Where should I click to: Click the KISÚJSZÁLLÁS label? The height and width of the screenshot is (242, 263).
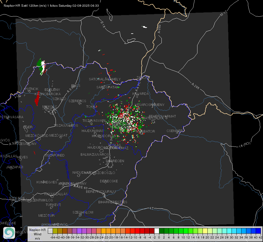click(56, 194)
